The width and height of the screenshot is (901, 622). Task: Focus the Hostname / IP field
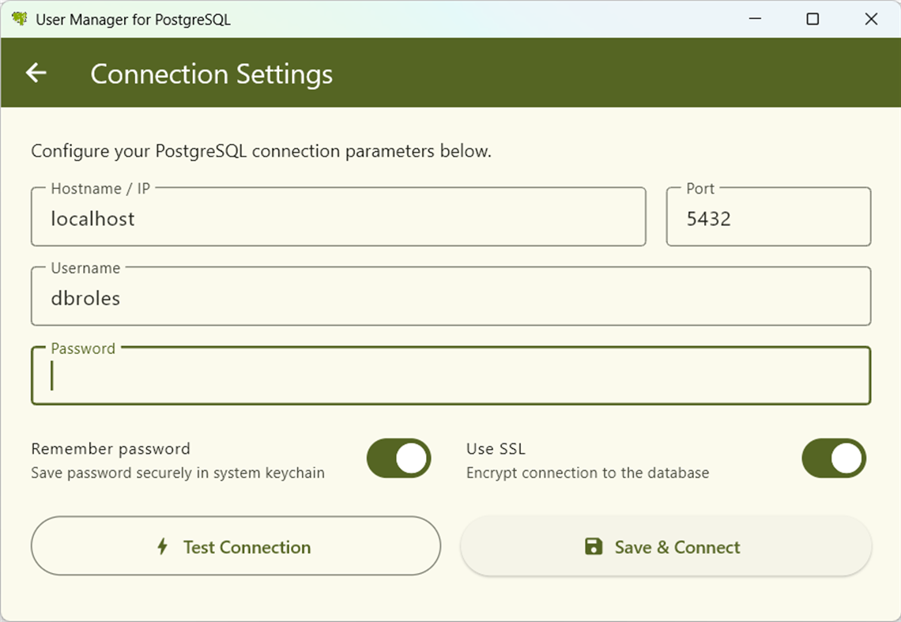coord(338,217)
